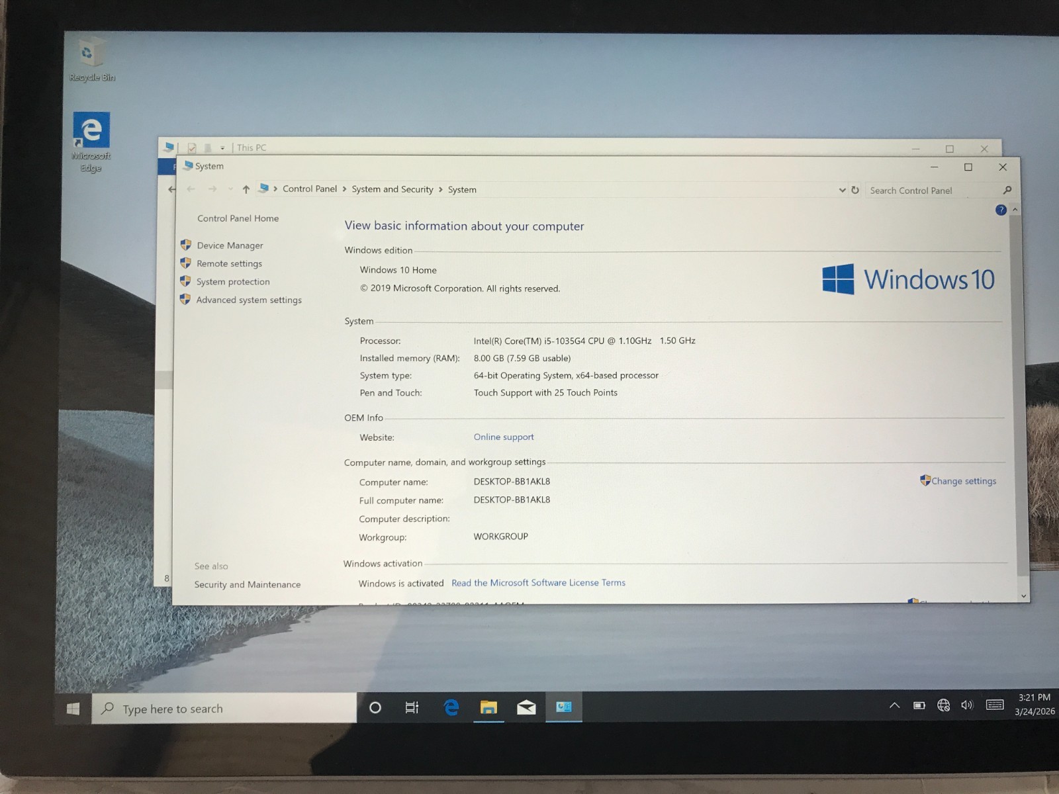Click the Windows 10 logo in System window
Screen dimensions: 1059x794
pos(908,279)
